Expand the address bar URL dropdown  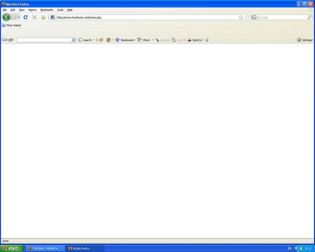point(246,17)
